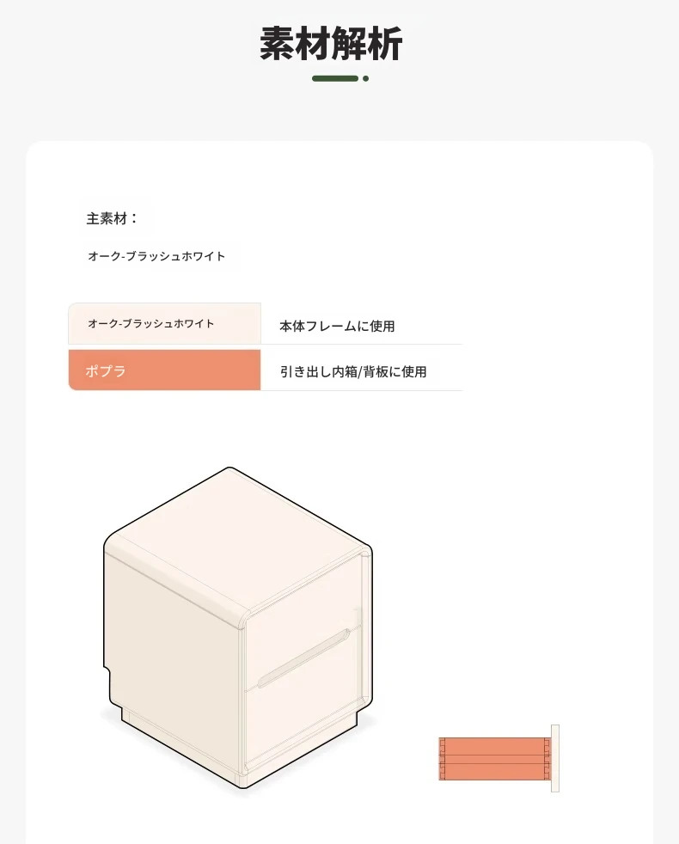Select the orange ポプラ material cell
The image size is (679, 844).
pos(164,370)
